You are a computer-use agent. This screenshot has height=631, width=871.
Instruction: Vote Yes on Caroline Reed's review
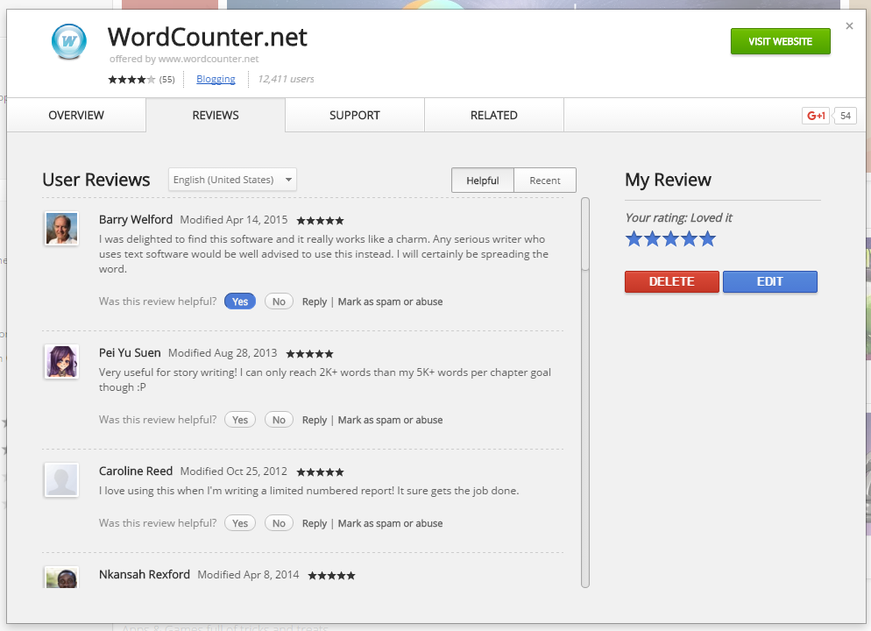pos(240,523)
